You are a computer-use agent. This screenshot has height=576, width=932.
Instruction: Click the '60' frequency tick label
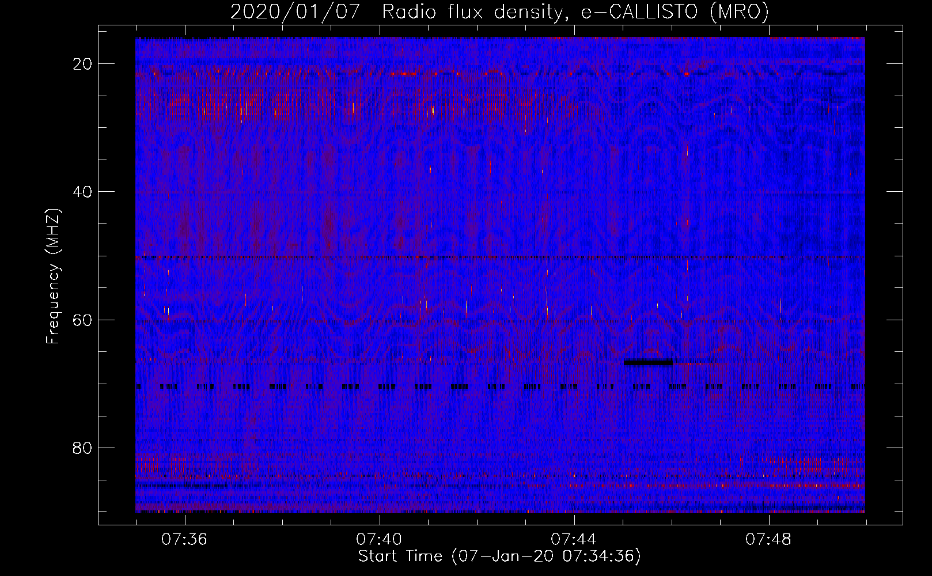(x=82, y=320)
